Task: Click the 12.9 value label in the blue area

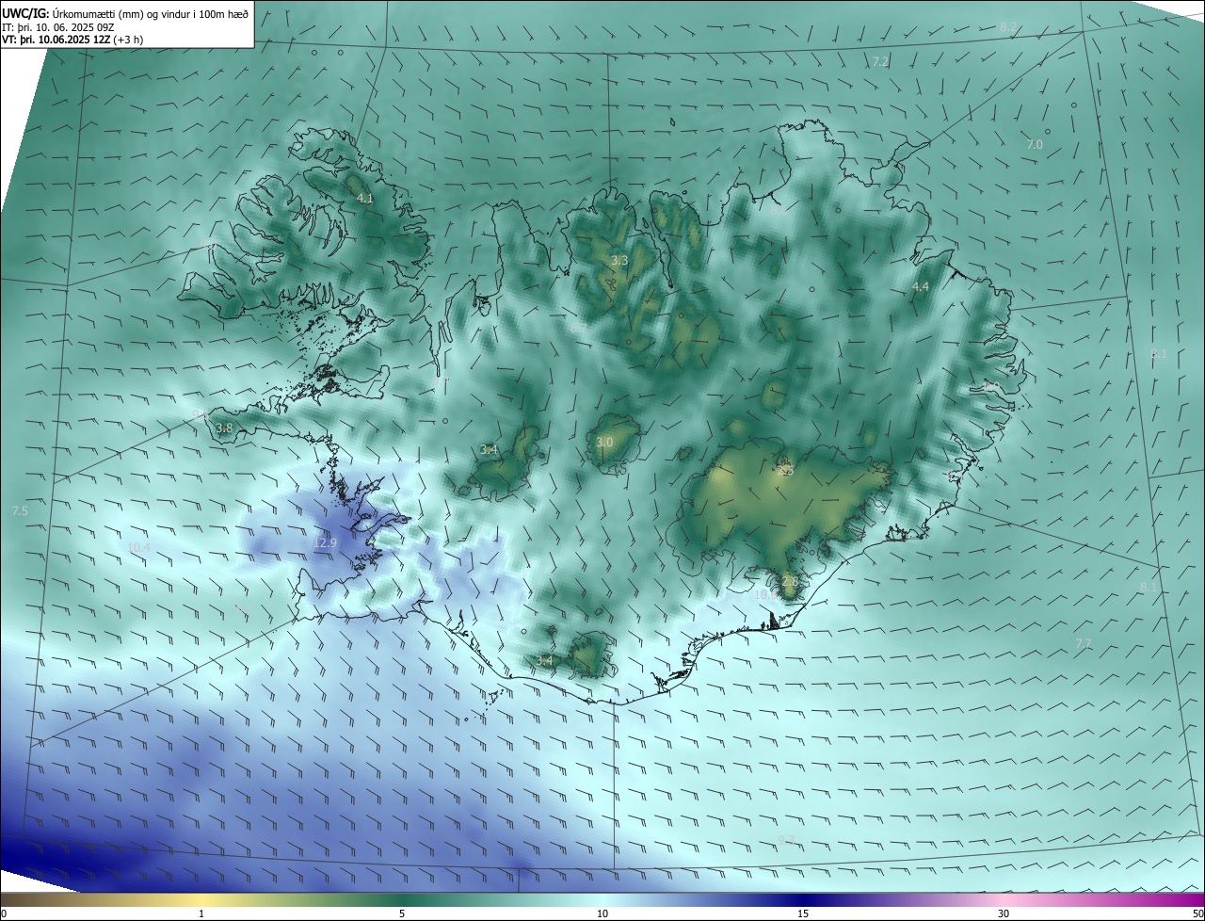Action: [x=325, y=543]
